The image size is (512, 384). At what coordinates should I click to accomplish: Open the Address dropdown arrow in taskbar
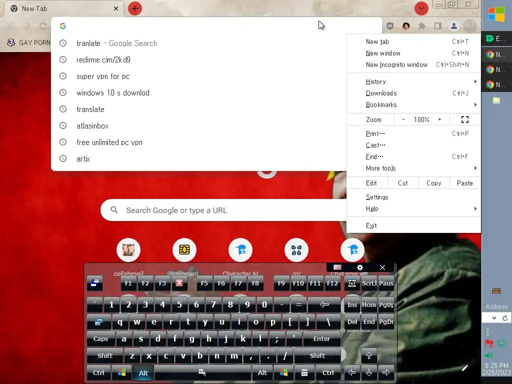click(494, 318)
